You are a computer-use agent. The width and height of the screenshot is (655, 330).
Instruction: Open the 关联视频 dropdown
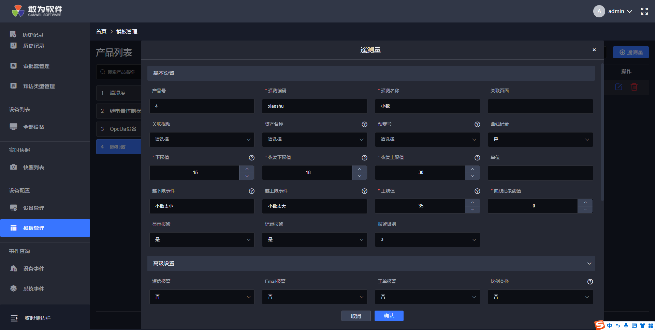[x=202, y=140]
